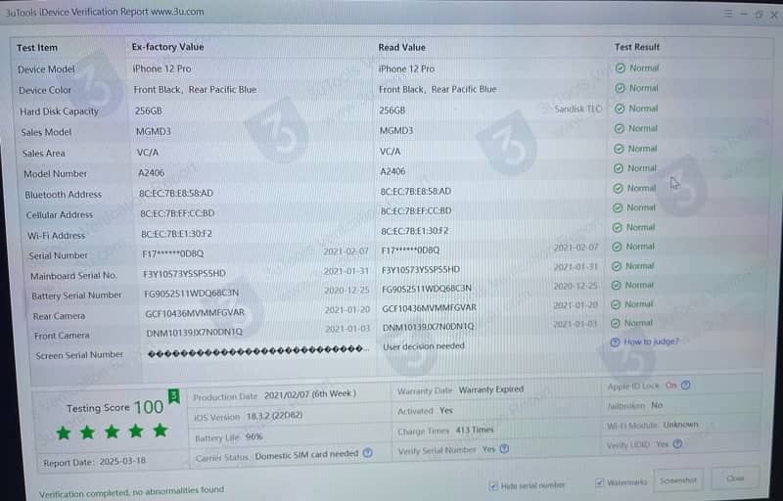783x501 pixels.
Task: Click Normal check icon for Sales Area
Action: point(619,149)
